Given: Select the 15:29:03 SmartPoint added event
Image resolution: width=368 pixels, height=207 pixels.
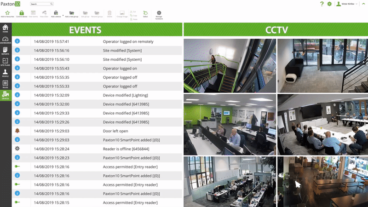Looking at the screenshot, I should tap(97, 140).
